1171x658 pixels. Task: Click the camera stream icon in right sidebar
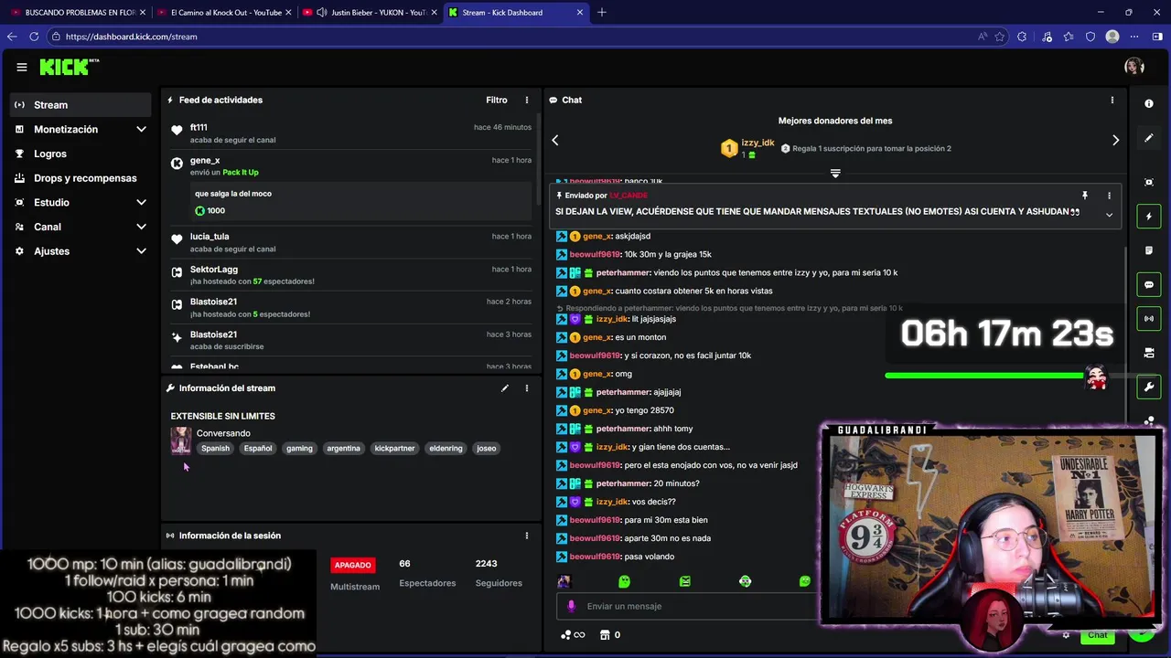[x=1149, y=353]
